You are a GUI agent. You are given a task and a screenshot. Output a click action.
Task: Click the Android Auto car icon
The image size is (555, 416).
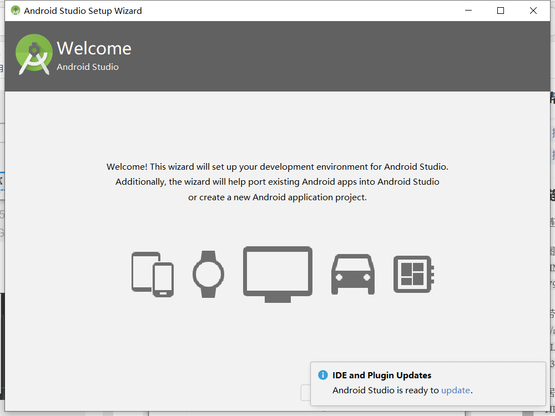(x=353, y=274)
